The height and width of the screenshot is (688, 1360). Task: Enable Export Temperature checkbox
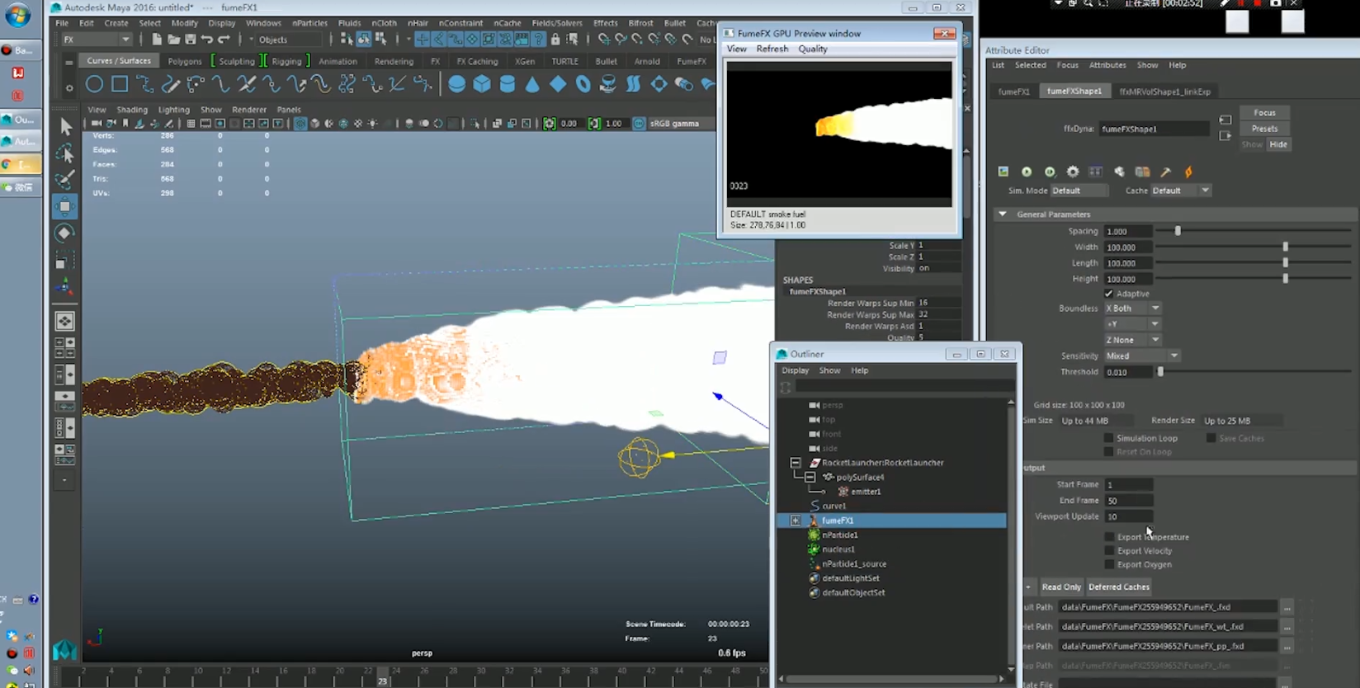pos(1109,537)
